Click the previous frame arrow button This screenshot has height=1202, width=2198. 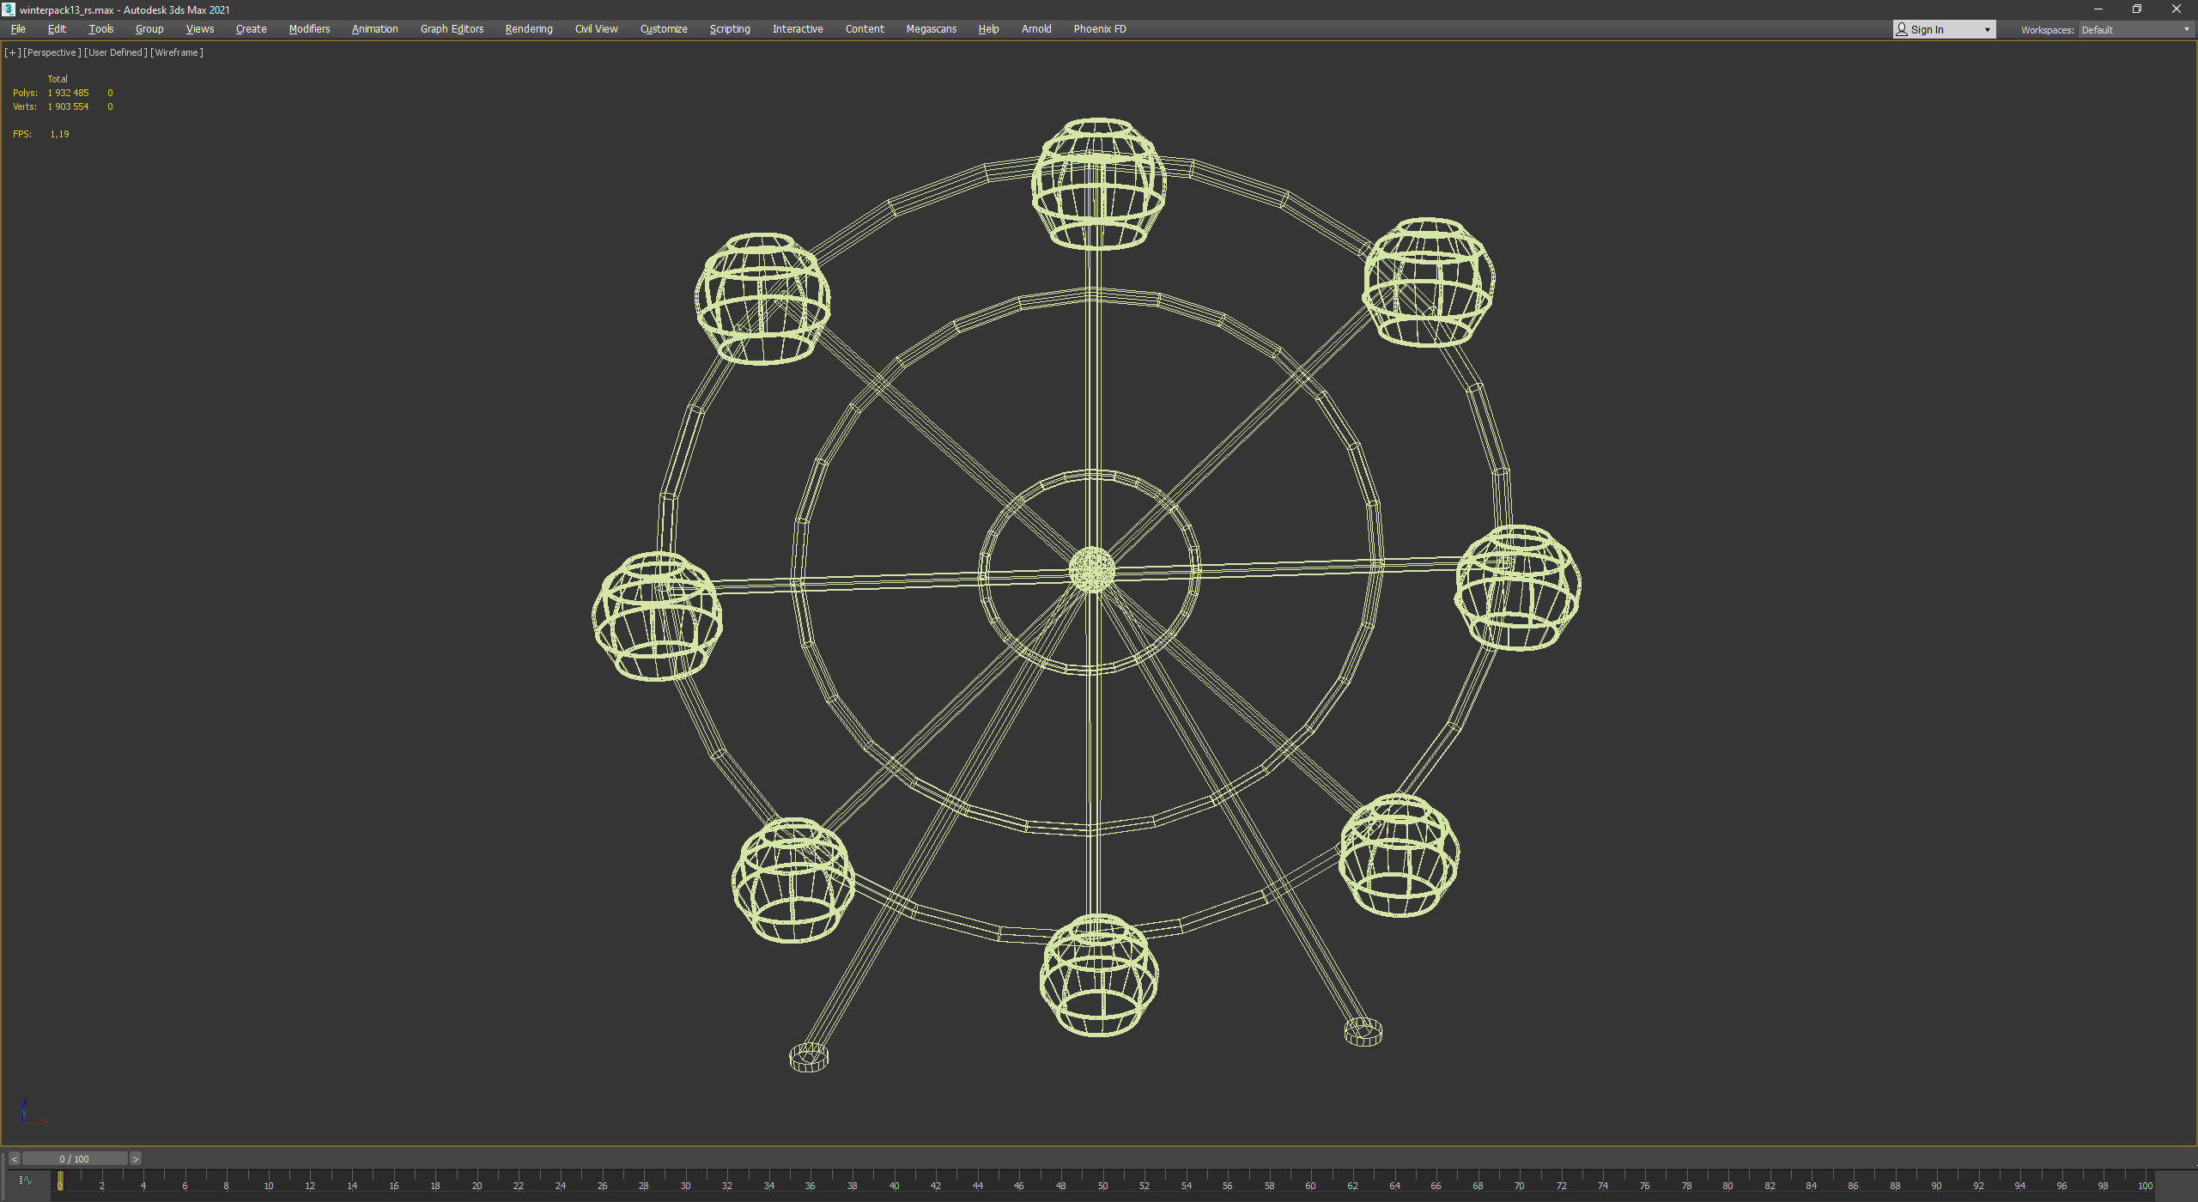[15, 1159]
